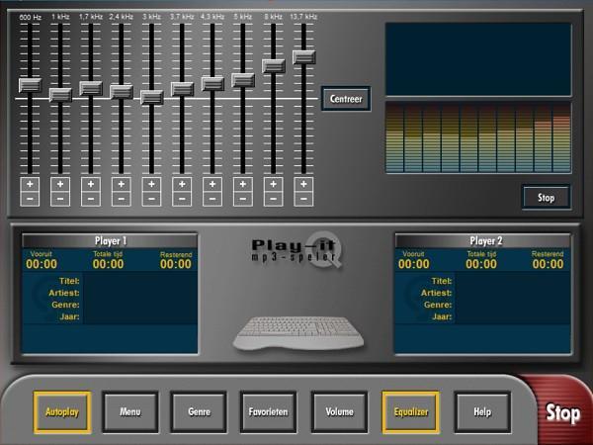Select the Player 2 header
The image size is (593, 445).
(483, 241)
